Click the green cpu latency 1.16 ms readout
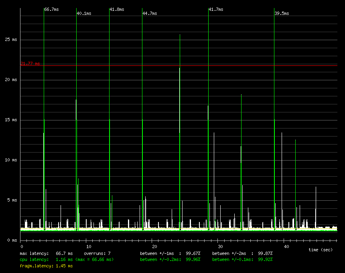Screen dimensions: 345x273 click(46, 260)
